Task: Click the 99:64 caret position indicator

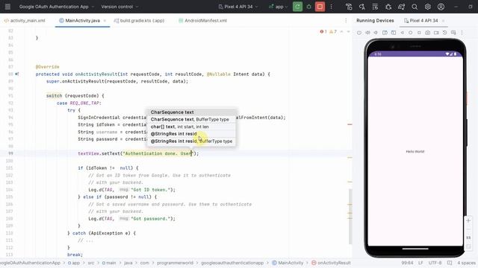Action: coord(407,263)
